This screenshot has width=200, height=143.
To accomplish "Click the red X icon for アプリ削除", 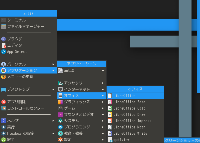I will [3, 102].
